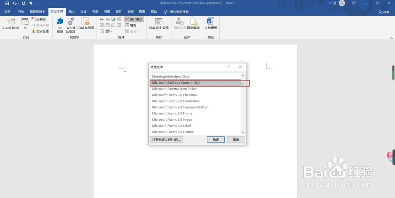Click the 共享 share button
The width and height of the screenshot is (395, 198).
384,12
